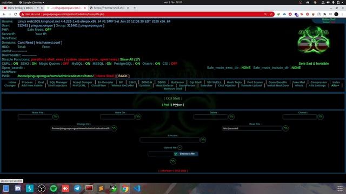Open Visual Studio Code from the dock

pos(137,189)
